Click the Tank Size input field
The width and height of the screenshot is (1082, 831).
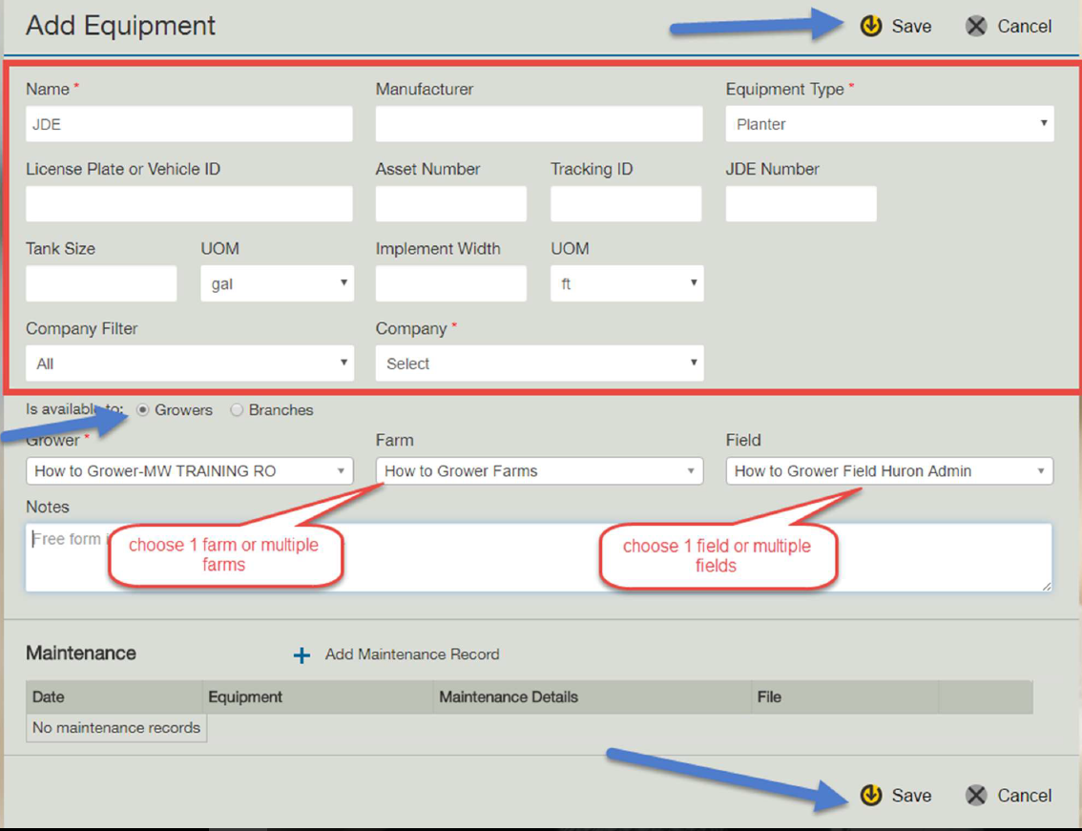pyautogui.click(x=101, y=283)
